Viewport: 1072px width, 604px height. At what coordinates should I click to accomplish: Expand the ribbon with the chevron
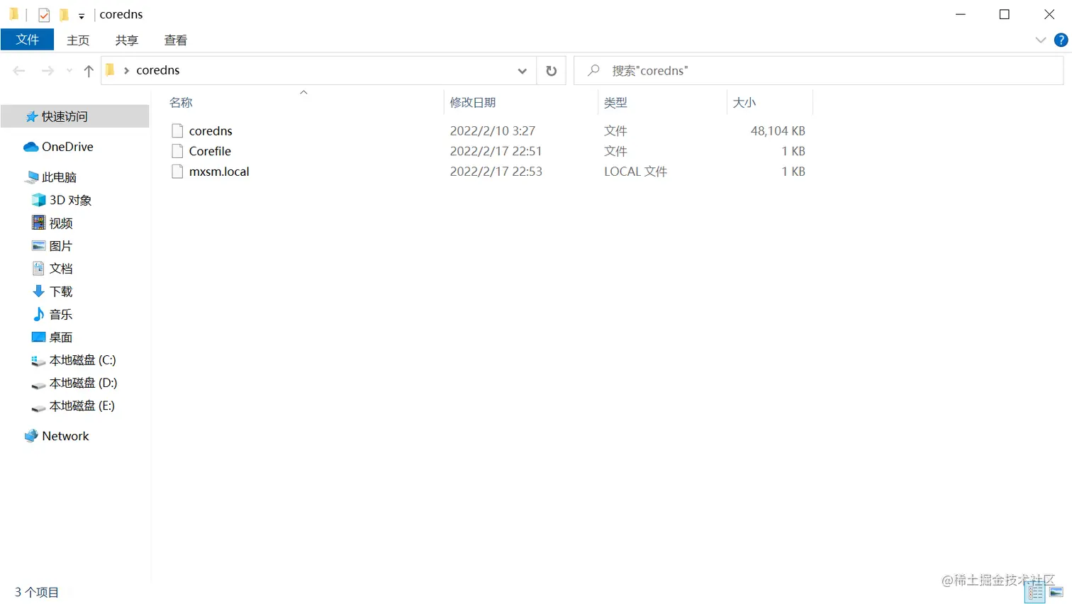[1040, 40]
